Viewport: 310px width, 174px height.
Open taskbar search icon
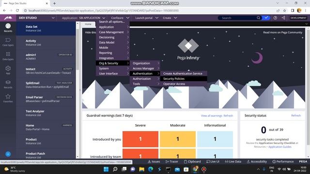[115, 169]
